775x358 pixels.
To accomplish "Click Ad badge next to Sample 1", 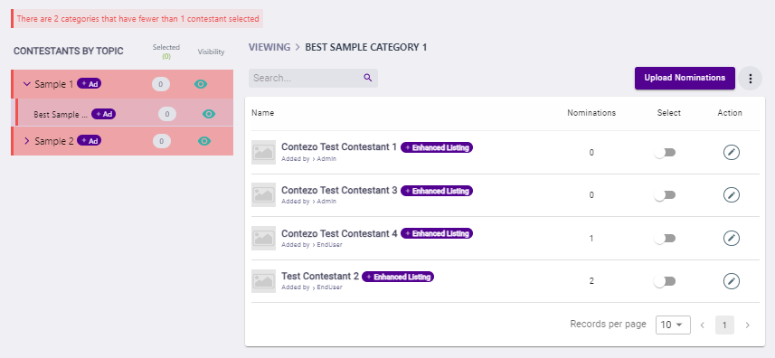I will 89,84.
